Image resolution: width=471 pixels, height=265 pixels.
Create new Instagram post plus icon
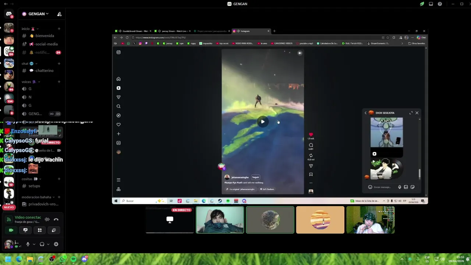click(x=118, y=134)
